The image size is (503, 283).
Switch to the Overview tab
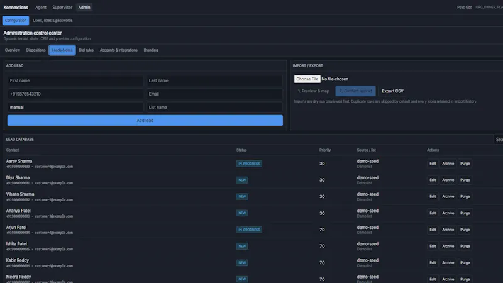tap(13, 50)
